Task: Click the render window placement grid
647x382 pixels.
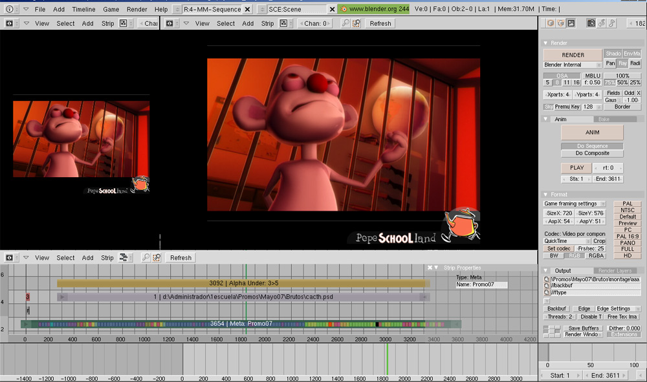Action: [552, 332]
